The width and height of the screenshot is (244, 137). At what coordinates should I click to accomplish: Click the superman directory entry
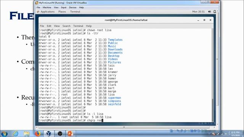click(x=114, y=98)
